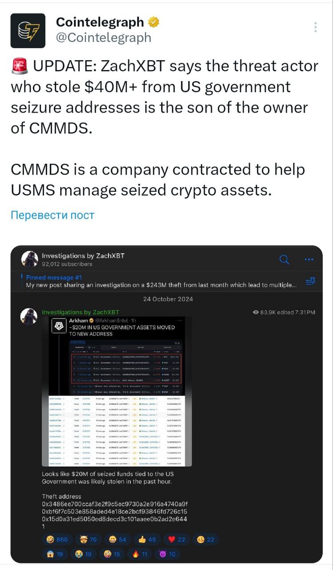This screenshot has width=333, height=570.
Task: Open the Telegram channel three-dot menu
Action: point(310,259)
